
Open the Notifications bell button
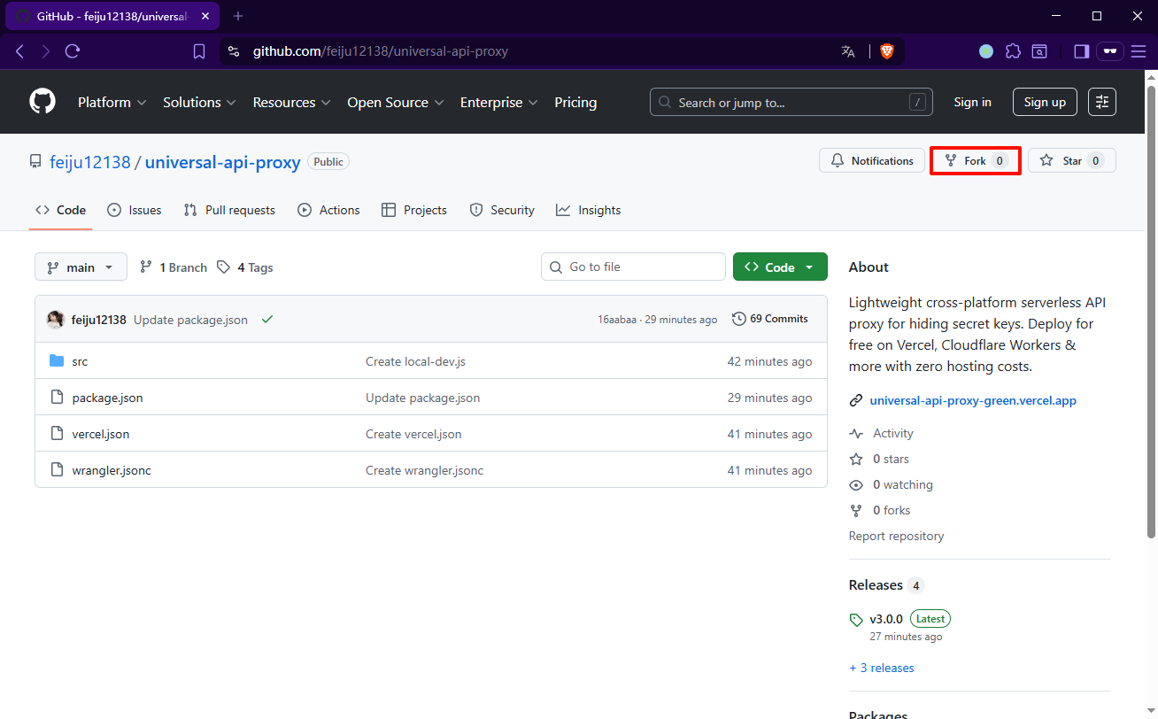coord(872,161)
